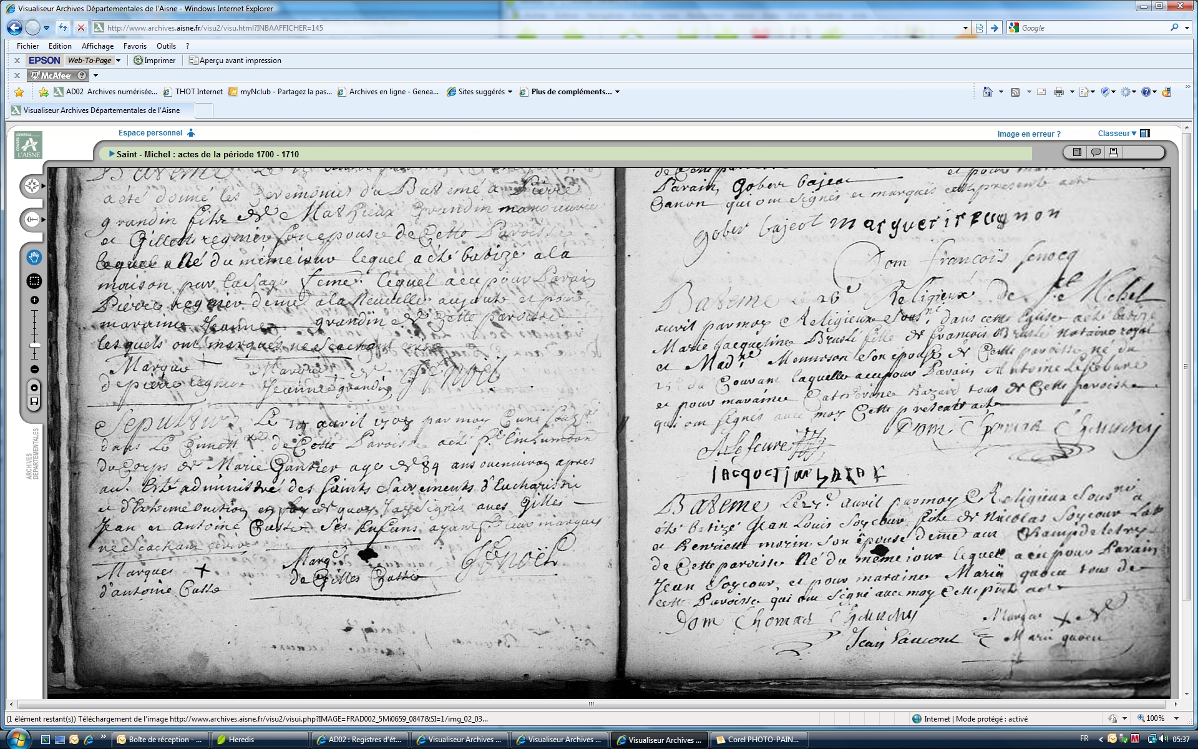Open the Web-To-Page dropdown arrow
This screenshot has width=1198, height=749.
coord(118,61)
